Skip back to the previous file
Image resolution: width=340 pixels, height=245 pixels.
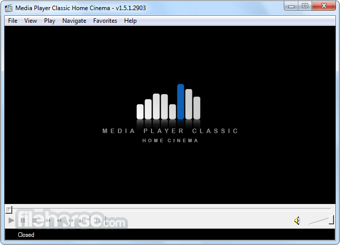click(x=48, y=221)
